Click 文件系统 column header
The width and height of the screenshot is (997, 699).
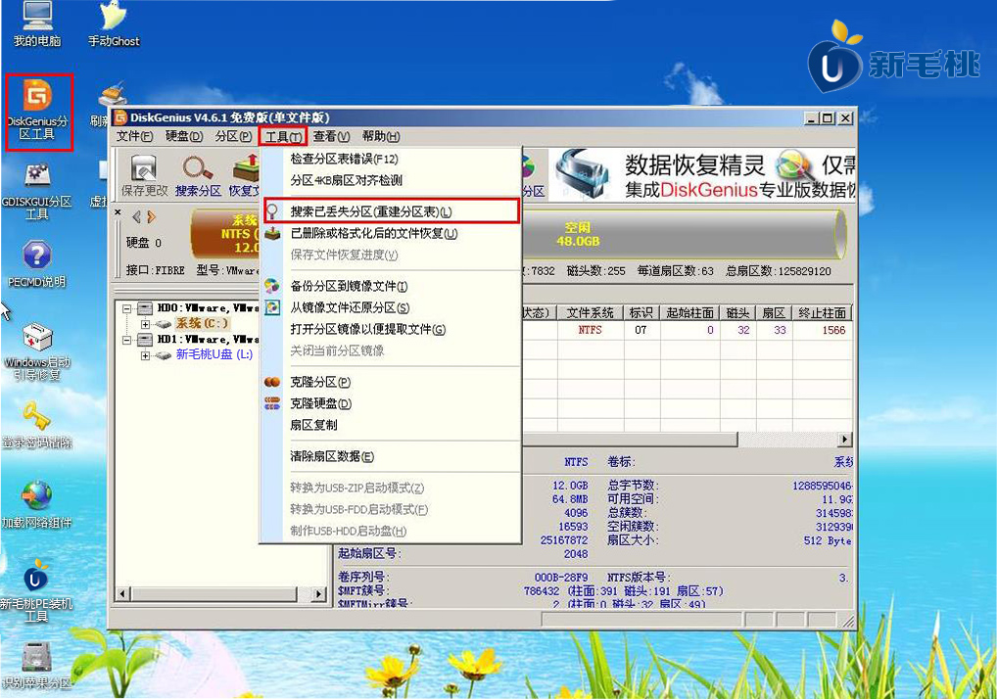coord(590,312)
